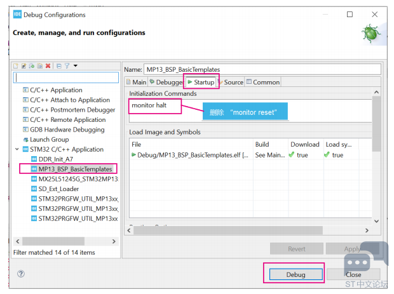This screenshot has width=394, height=294.
Task: Click New launch configuration prototype icon
Action: [24, 66]
